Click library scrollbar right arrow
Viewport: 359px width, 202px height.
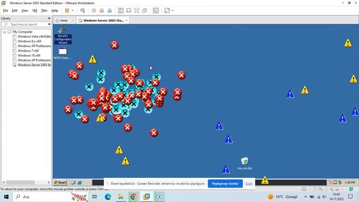pyautogui.click(x=49, y=182)
